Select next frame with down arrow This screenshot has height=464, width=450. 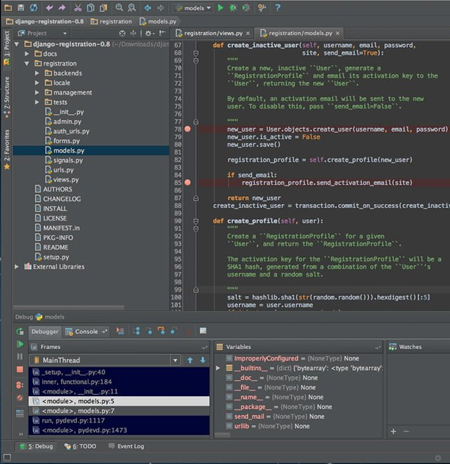203,360
